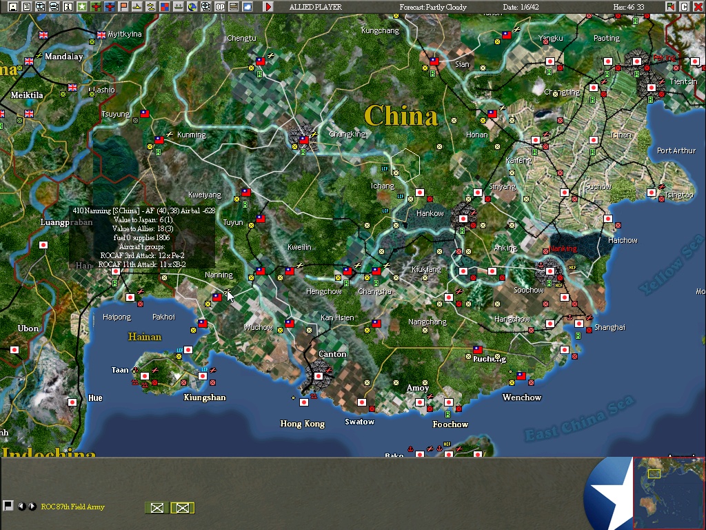Click the green-red flag icon at top right
This screenshot has width=706, height=530.
pyautogui.click(x=670, y=6)
